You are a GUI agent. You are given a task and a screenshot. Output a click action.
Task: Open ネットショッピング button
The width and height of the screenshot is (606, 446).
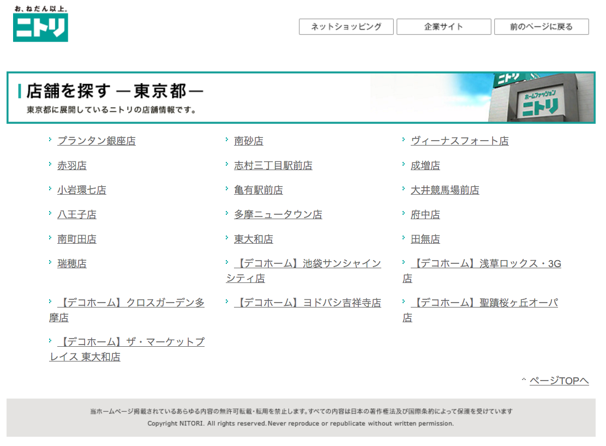(346, 27)
